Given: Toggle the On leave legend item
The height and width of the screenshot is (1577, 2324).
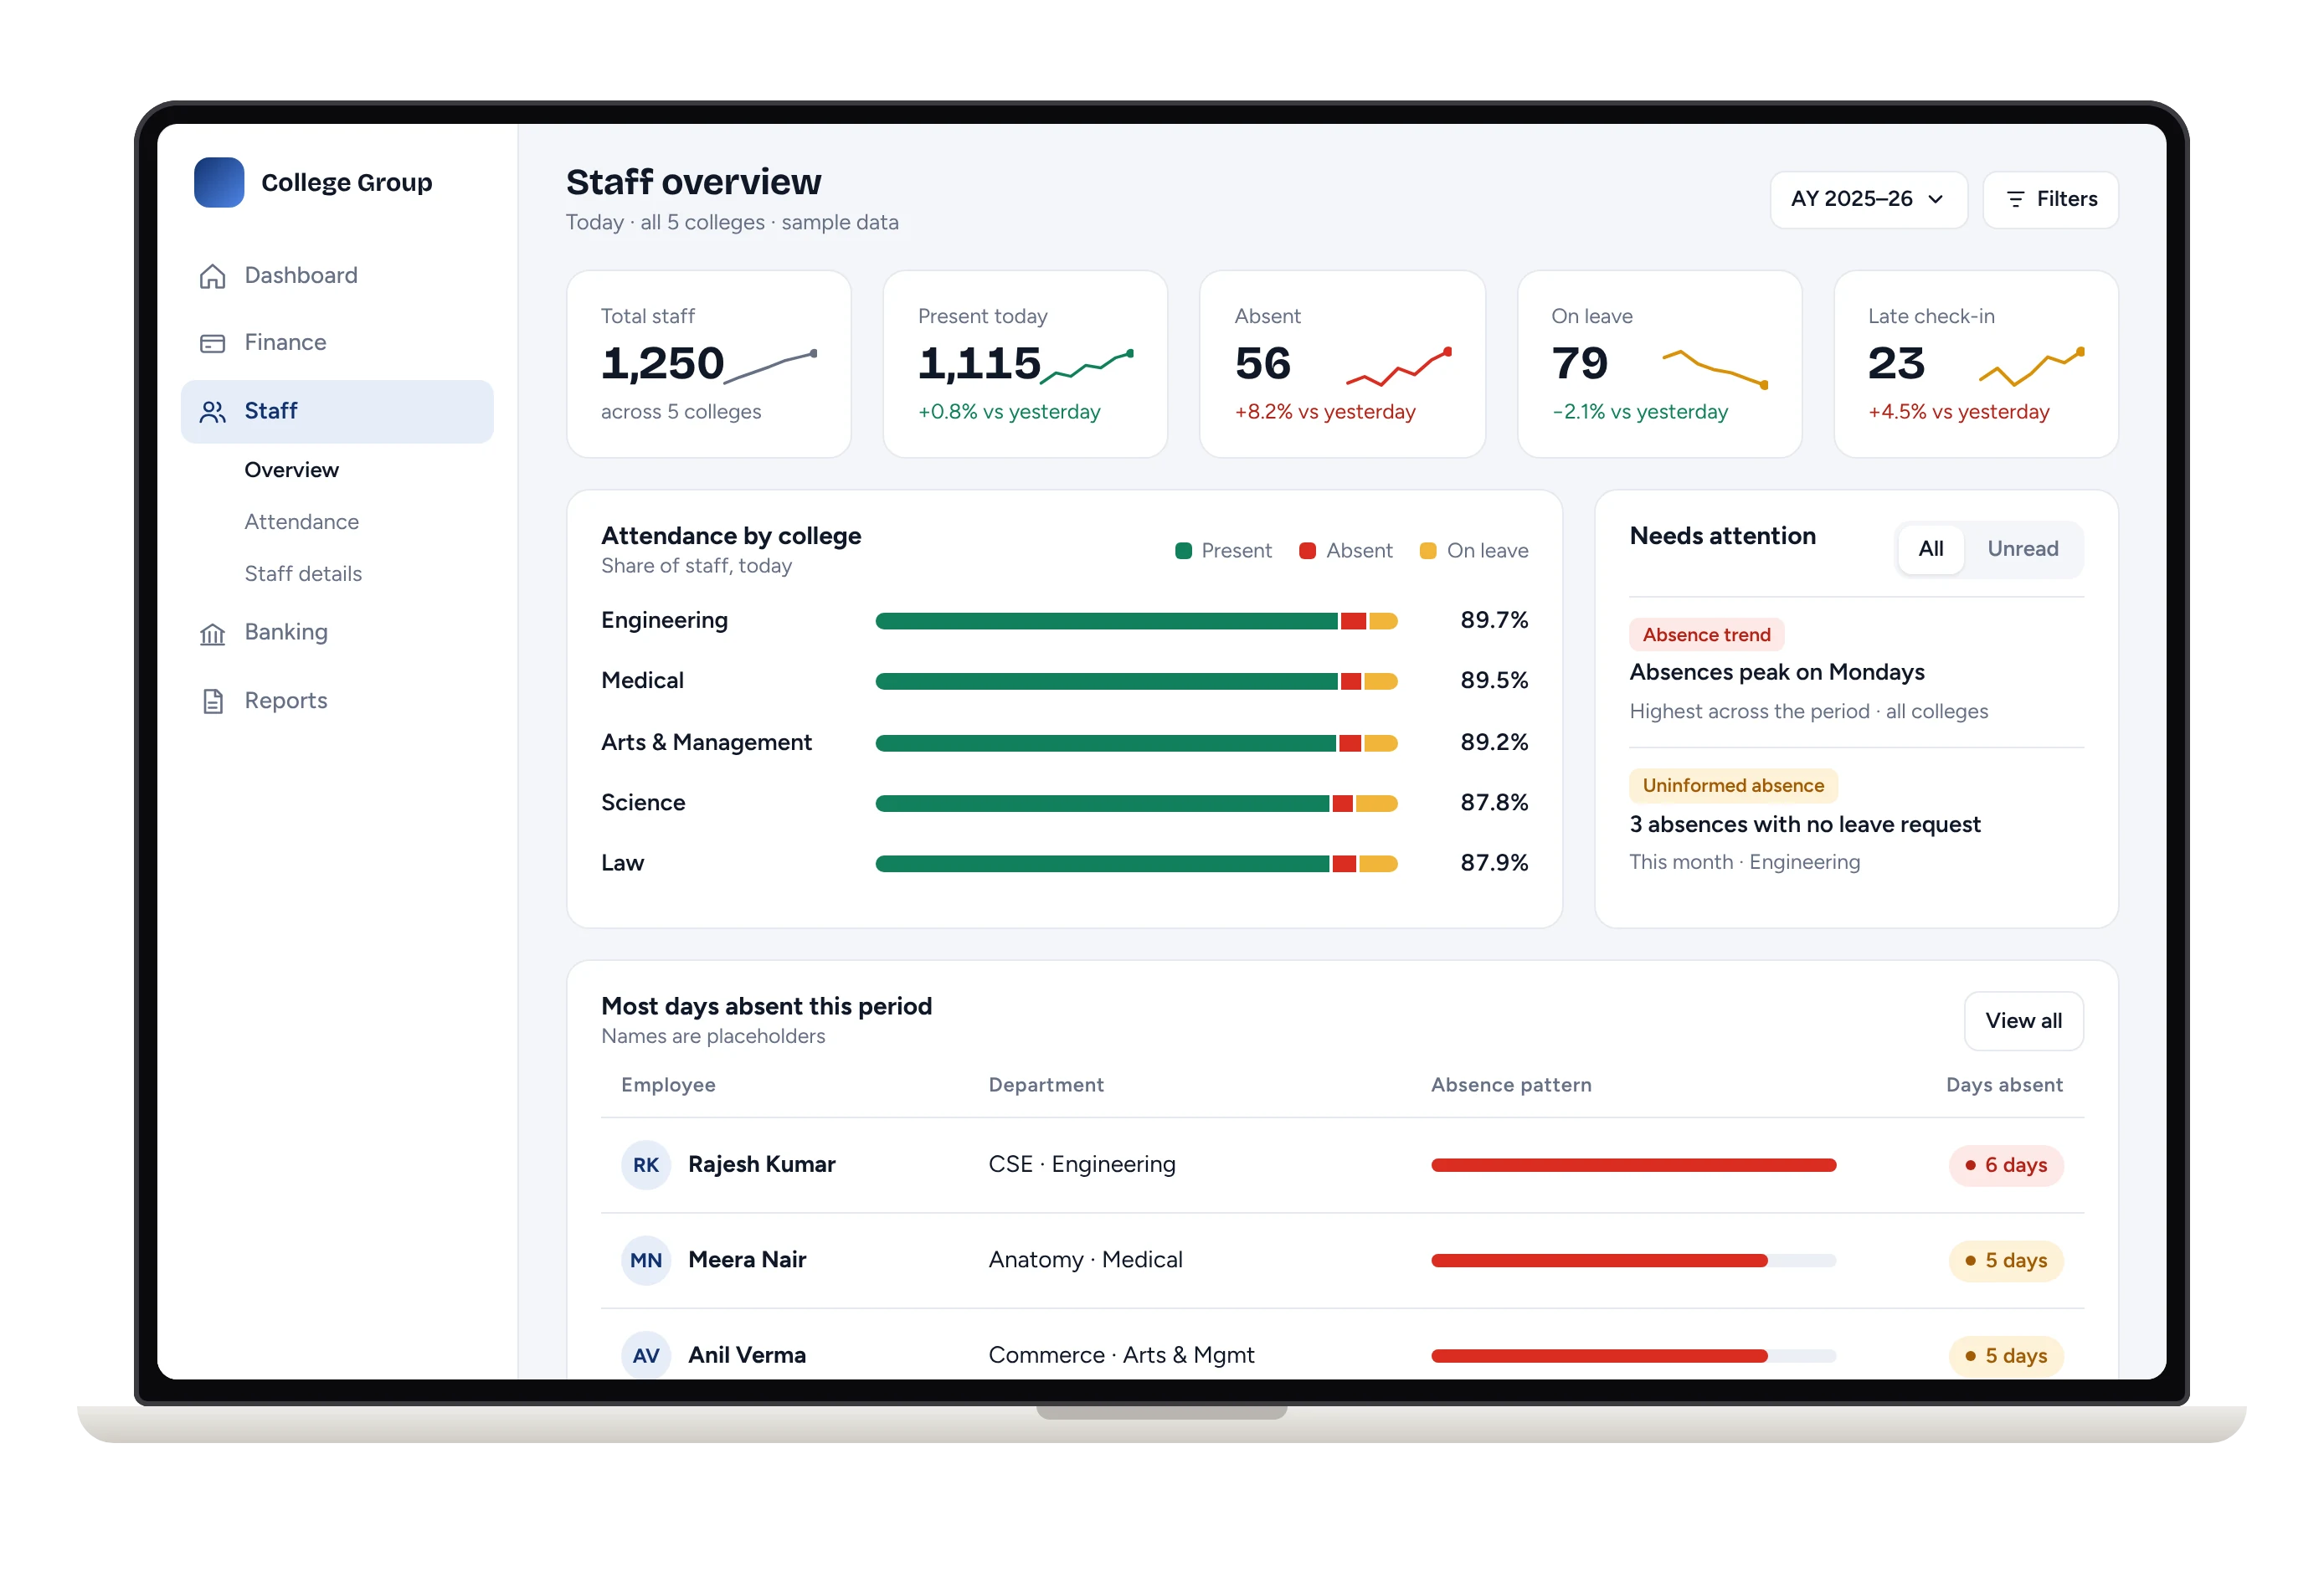Looking at the screenshot, I should tap(1474, 551).
